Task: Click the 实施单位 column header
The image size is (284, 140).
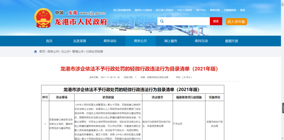Action: pos(215,97)
